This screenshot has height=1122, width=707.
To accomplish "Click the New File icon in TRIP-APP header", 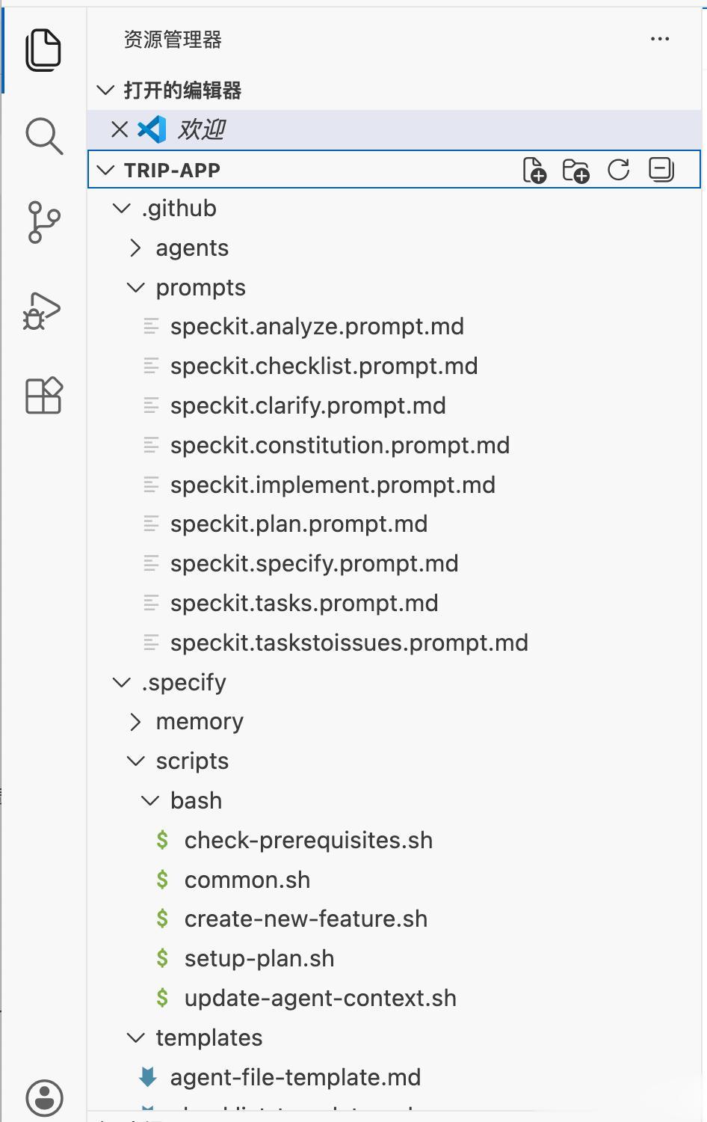I will pos(534,170).
